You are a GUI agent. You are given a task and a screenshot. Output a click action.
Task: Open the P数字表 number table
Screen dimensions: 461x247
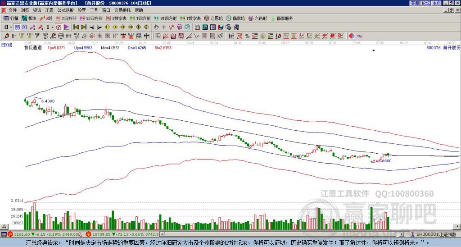117,18
